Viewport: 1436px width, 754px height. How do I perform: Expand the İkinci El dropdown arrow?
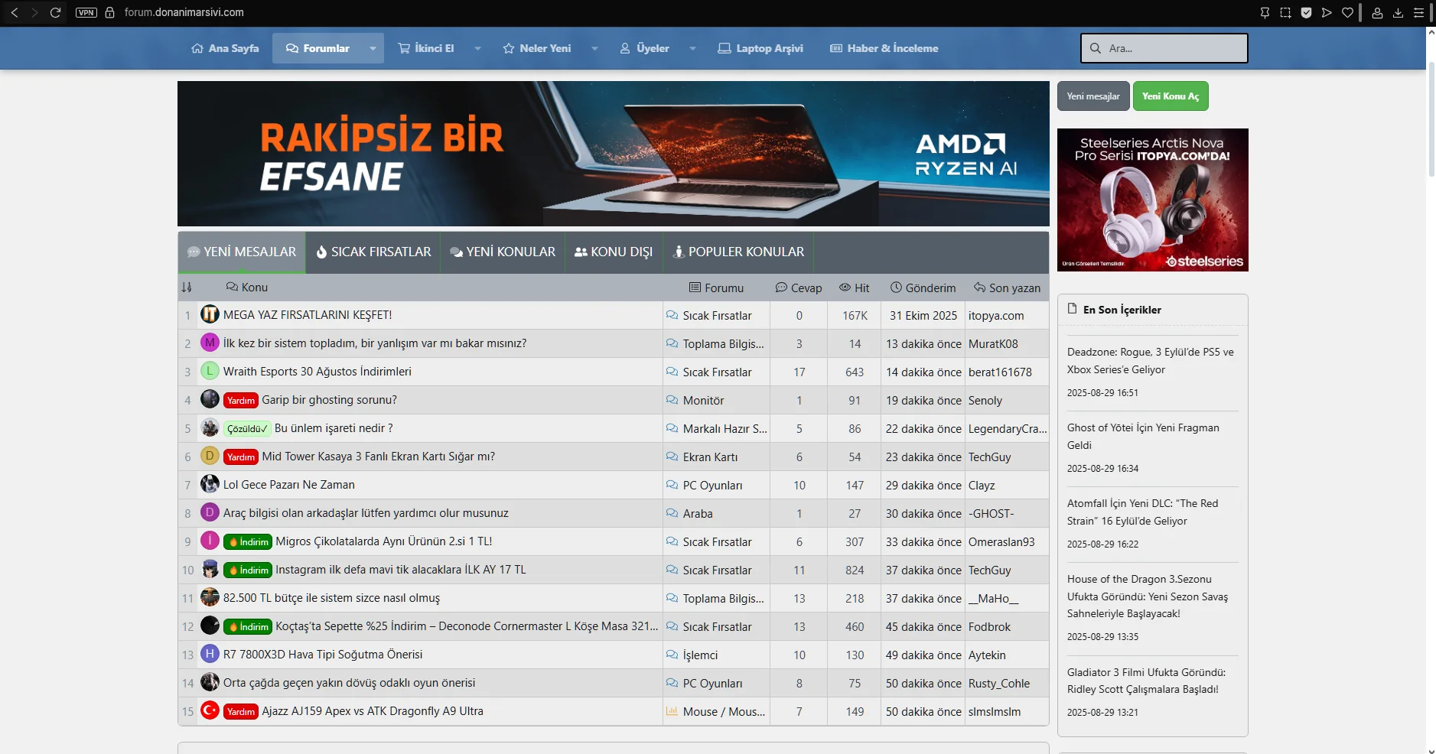coord(477,48)
